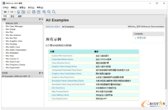The width and height of the screenshot is (168, 110).
Task: Expand the MWorks SDK tree node
Action: [x=4, y=23]
